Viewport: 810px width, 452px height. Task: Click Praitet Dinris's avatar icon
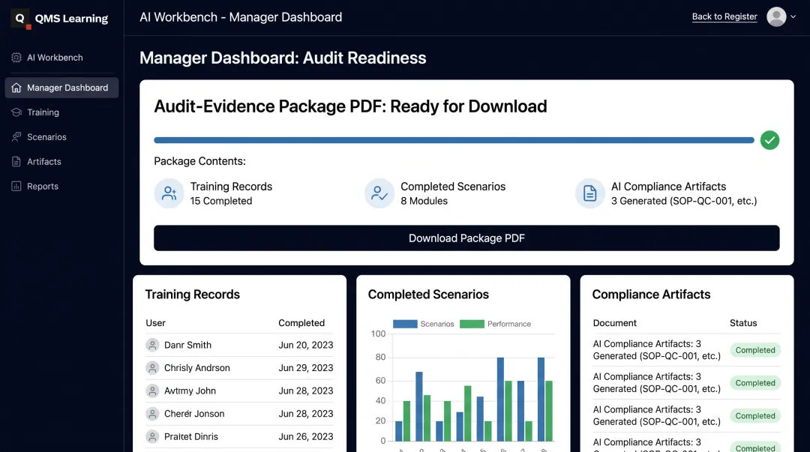pos(152,436)
